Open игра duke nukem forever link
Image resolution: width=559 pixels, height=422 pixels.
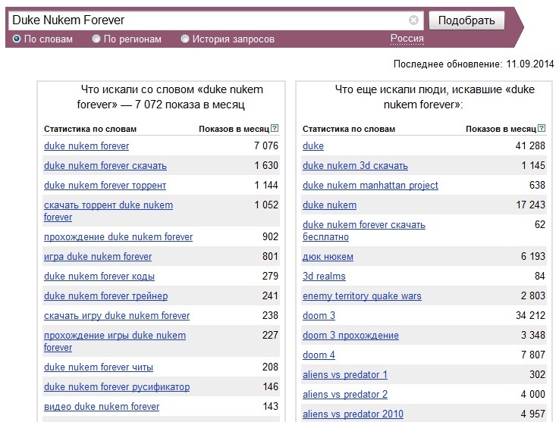tap(98, 256)
